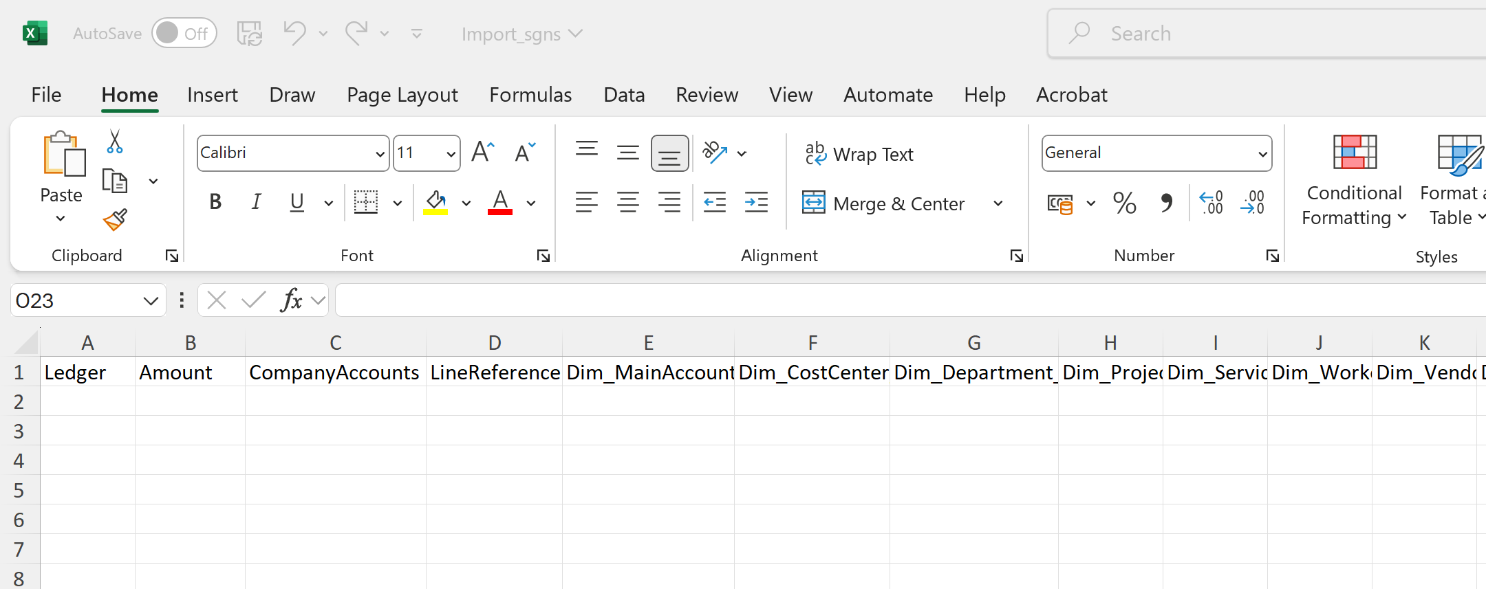This screenshot has width=1486, height=589.
Task: Switch to the Data tab
Action: pyautogui.click(x=624, y=95)
